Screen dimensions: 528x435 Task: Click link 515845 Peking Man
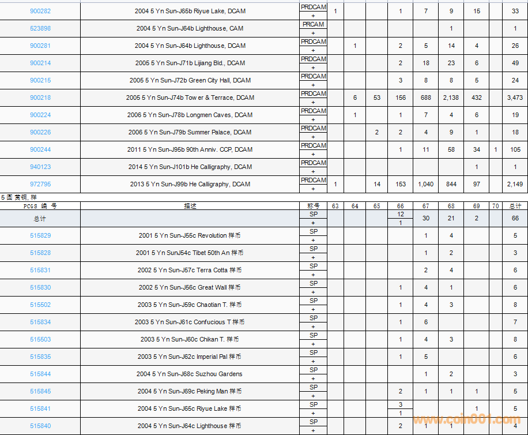tap(40, 391)
